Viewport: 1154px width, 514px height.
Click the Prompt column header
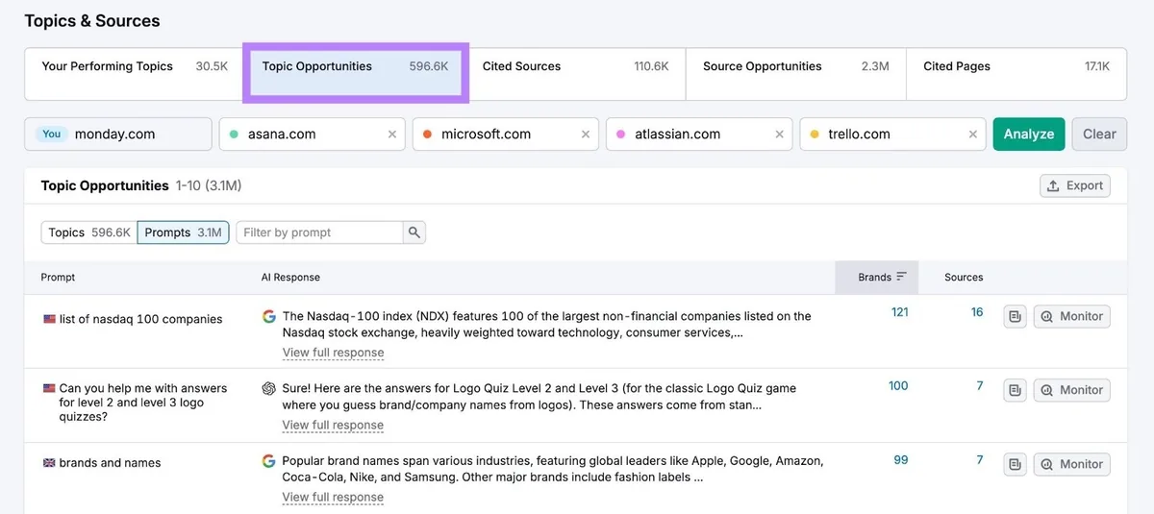pyautogui.click(x=58, y=277)
